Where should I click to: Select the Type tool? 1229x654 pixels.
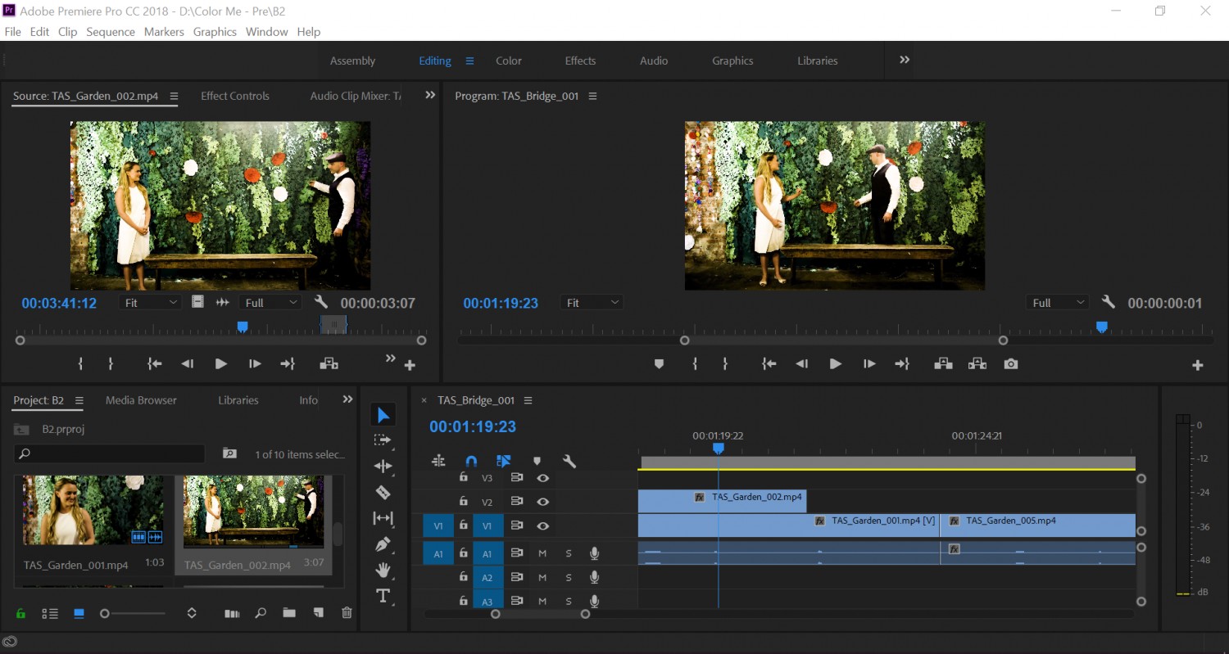coord(383,596)
